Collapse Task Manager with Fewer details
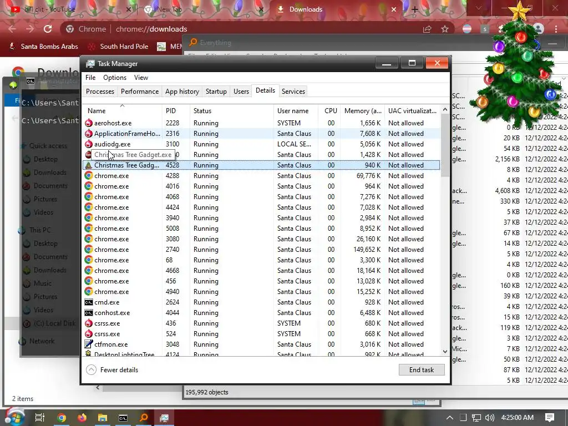Viewport: 568px width, 426px height. [112, 370]
